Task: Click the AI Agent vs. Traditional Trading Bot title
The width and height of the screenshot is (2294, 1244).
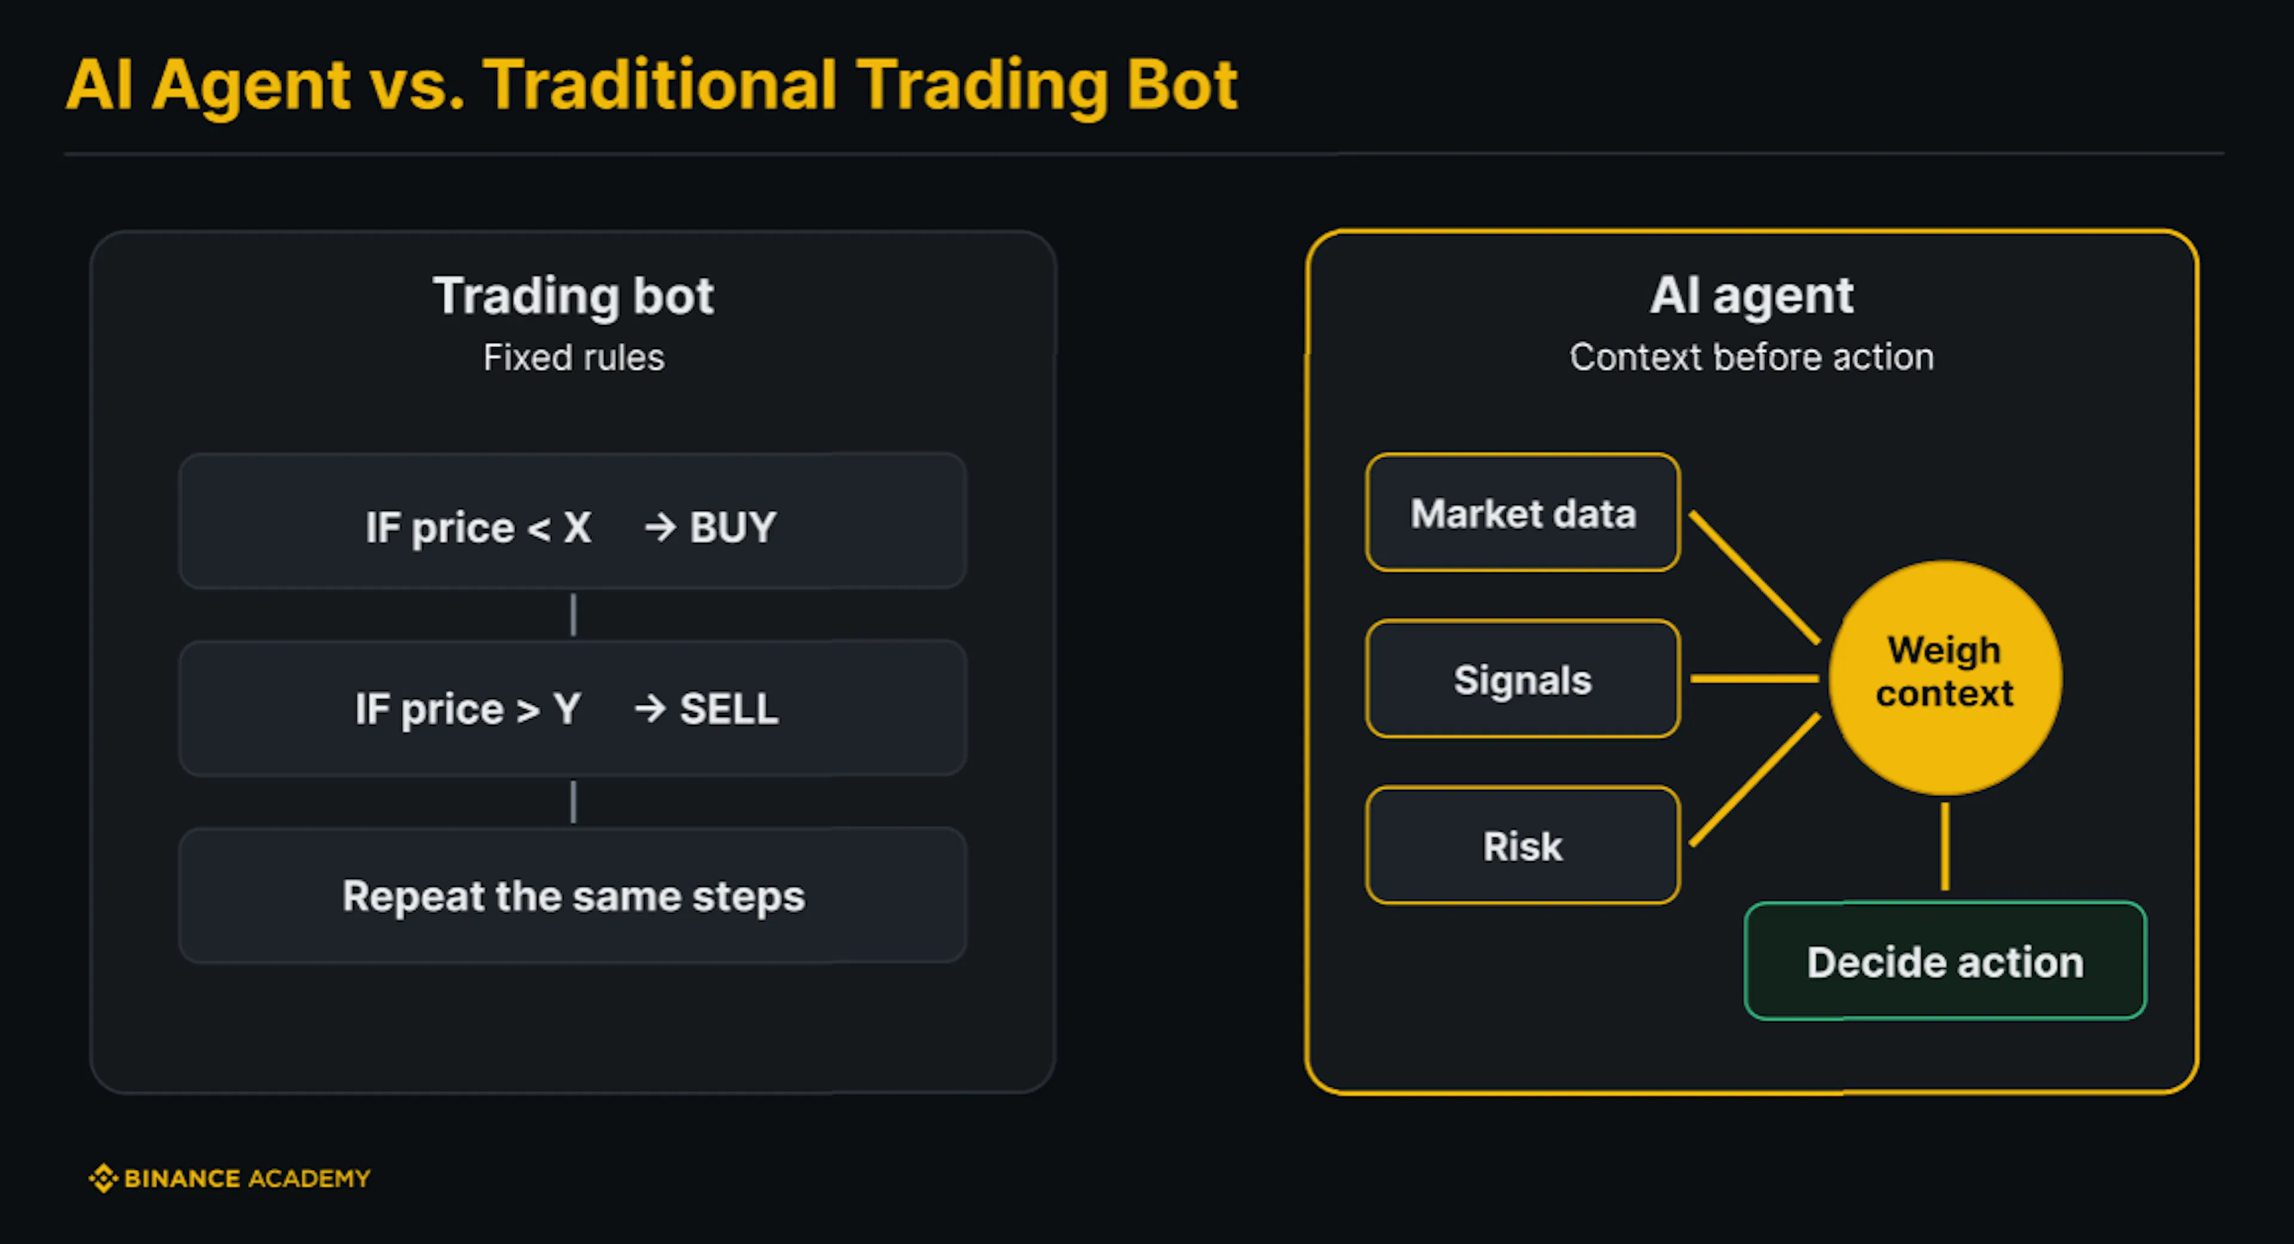Action: coord(652,85)
